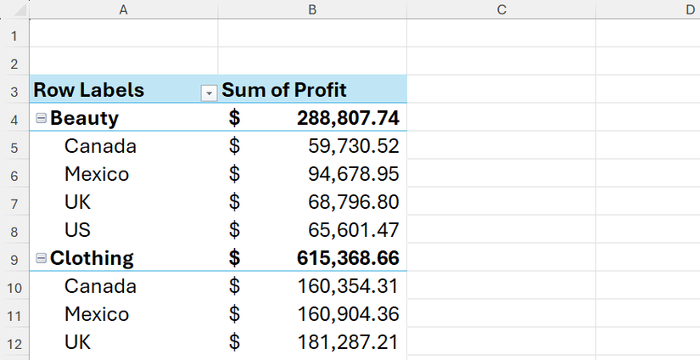Select US cell under Beauty
Screen dimensions: 700x360
coord(124,229)
